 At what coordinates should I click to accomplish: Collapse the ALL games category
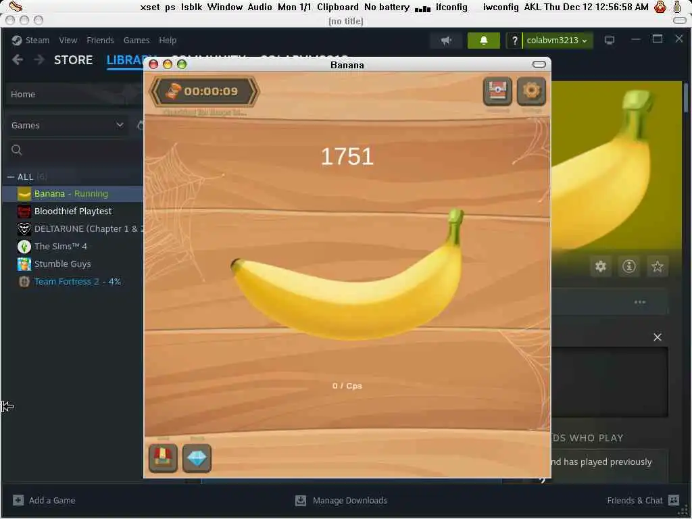tap(11, 177)
